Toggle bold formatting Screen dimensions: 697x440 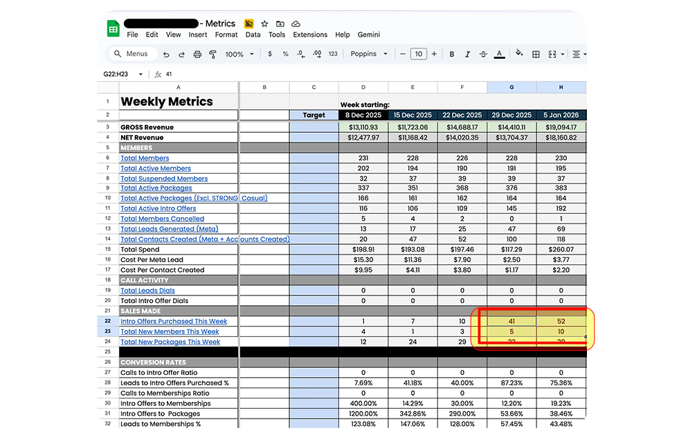pos(452,54)
